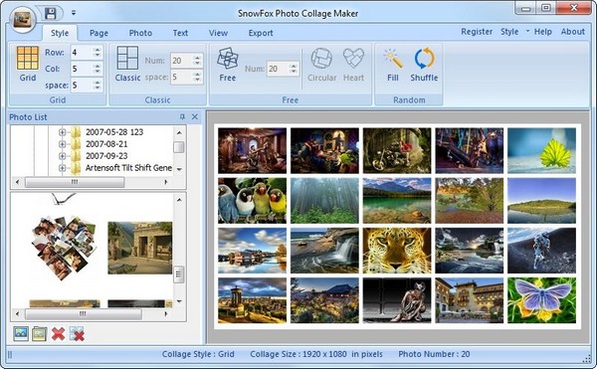597x369 pixels.
Task: Click the save icon in title bar
Action: point(51,13)
